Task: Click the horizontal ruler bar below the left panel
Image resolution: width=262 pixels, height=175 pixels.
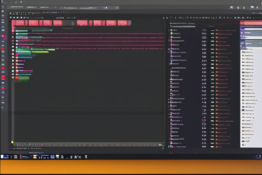Action: pos(87,145)
